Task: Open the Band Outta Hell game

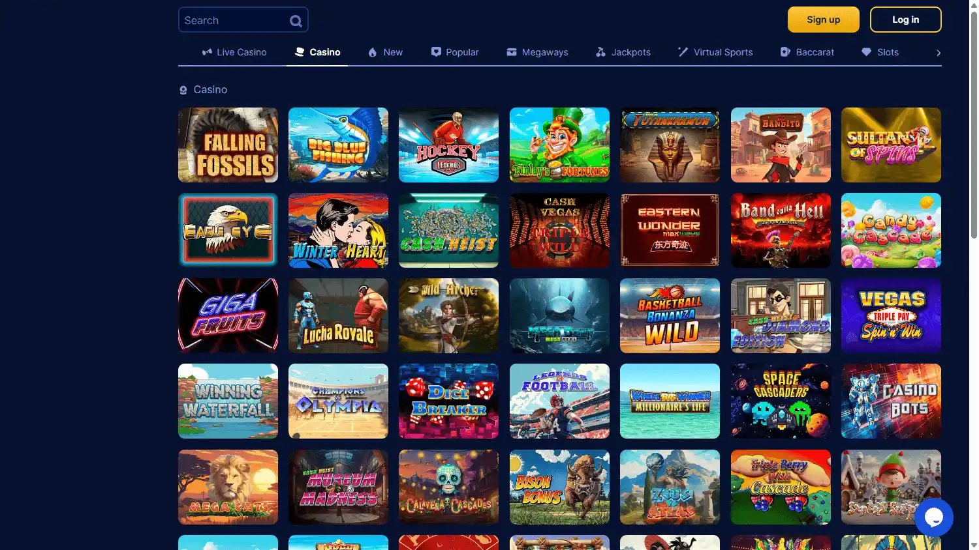Action: point(781,230)
